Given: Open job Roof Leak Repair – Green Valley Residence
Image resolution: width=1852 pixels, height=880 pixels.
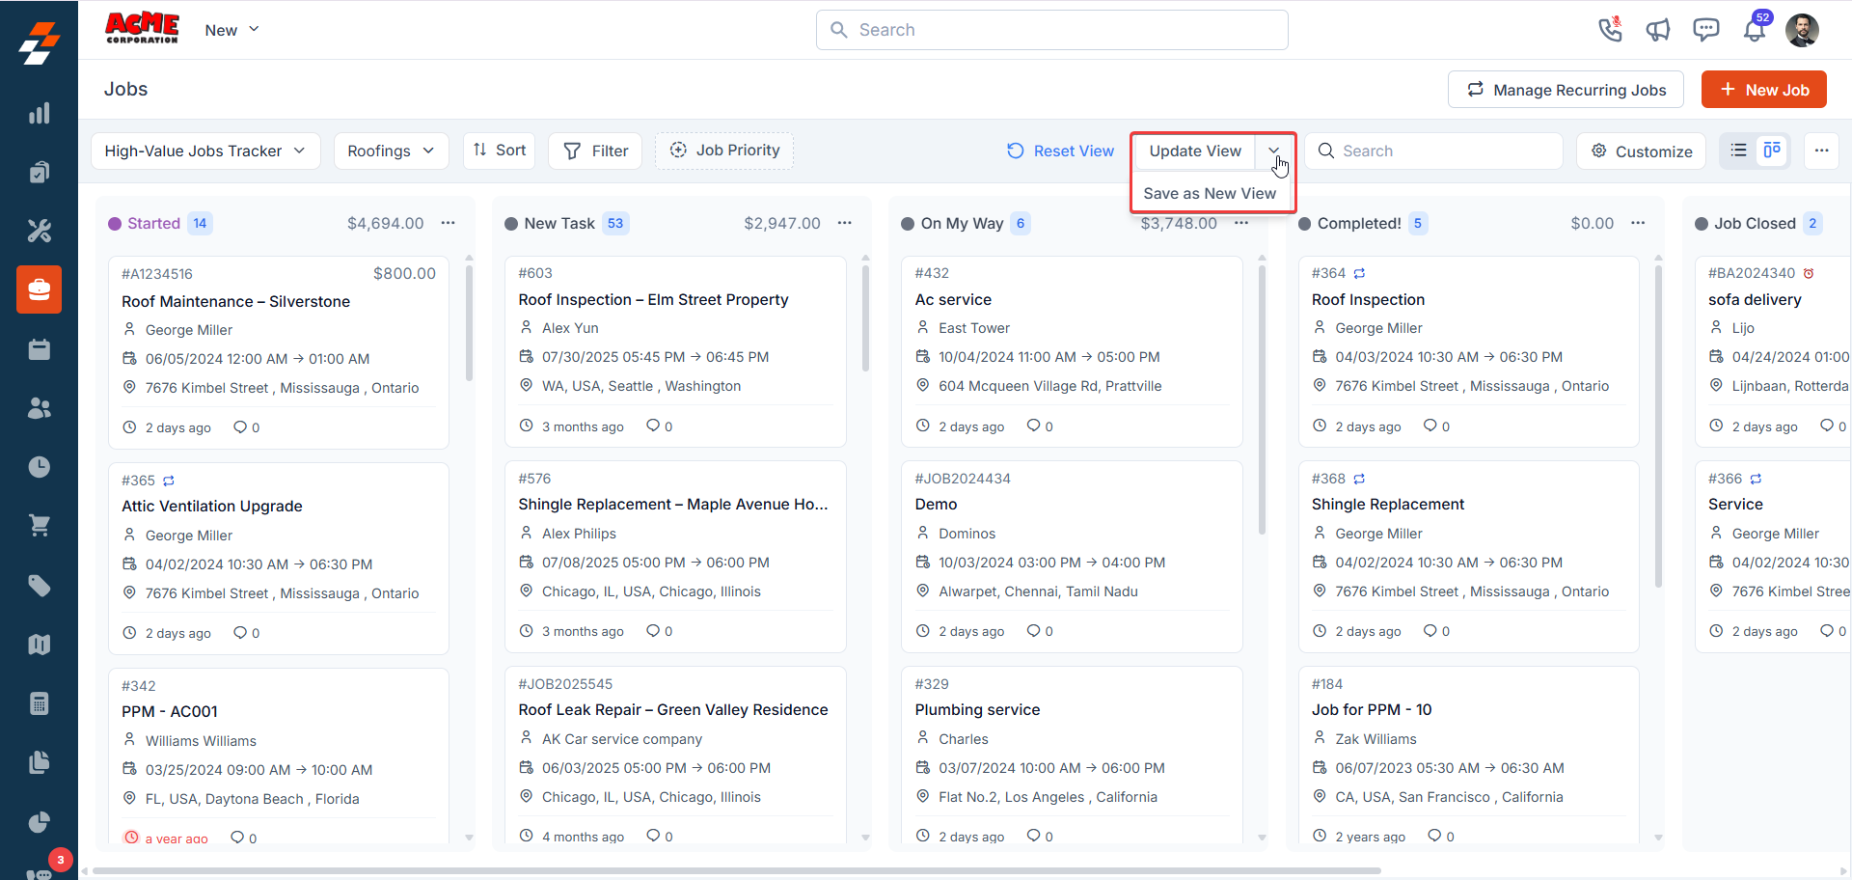Looking at the screenshot, I should [x=672, y=709].
